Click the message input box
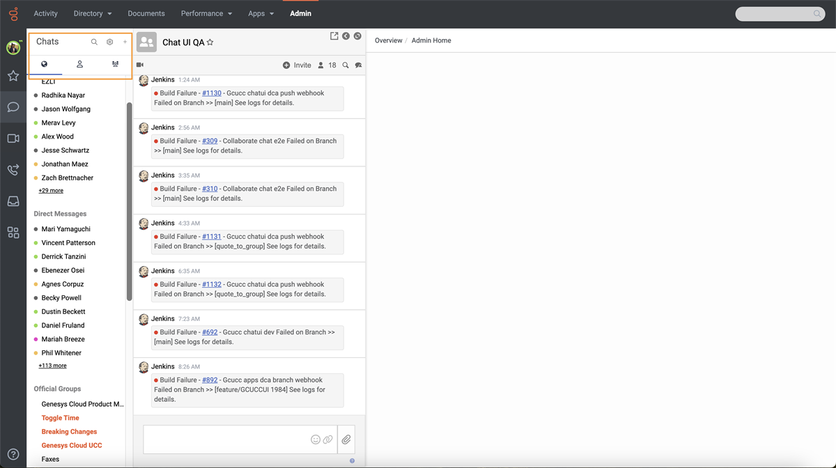The image size is (836, 468). coord(240,439)
